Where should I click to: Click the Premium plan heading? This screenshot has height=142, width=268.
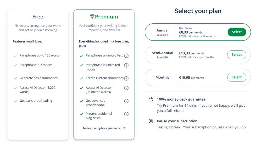tap(107, 17)
